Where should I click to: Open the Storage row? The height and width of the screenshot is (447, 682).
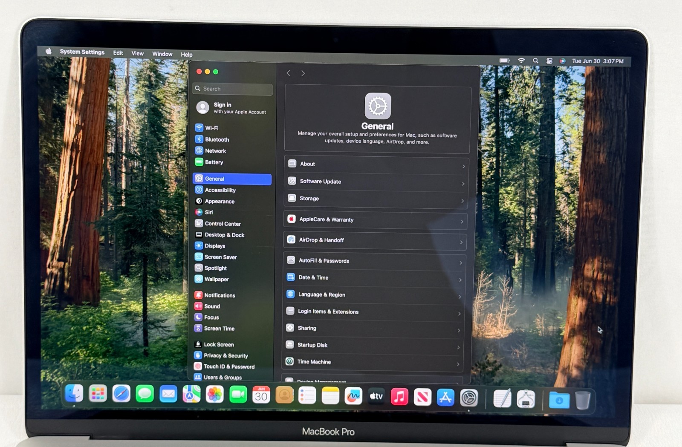(x=376, y=199)
